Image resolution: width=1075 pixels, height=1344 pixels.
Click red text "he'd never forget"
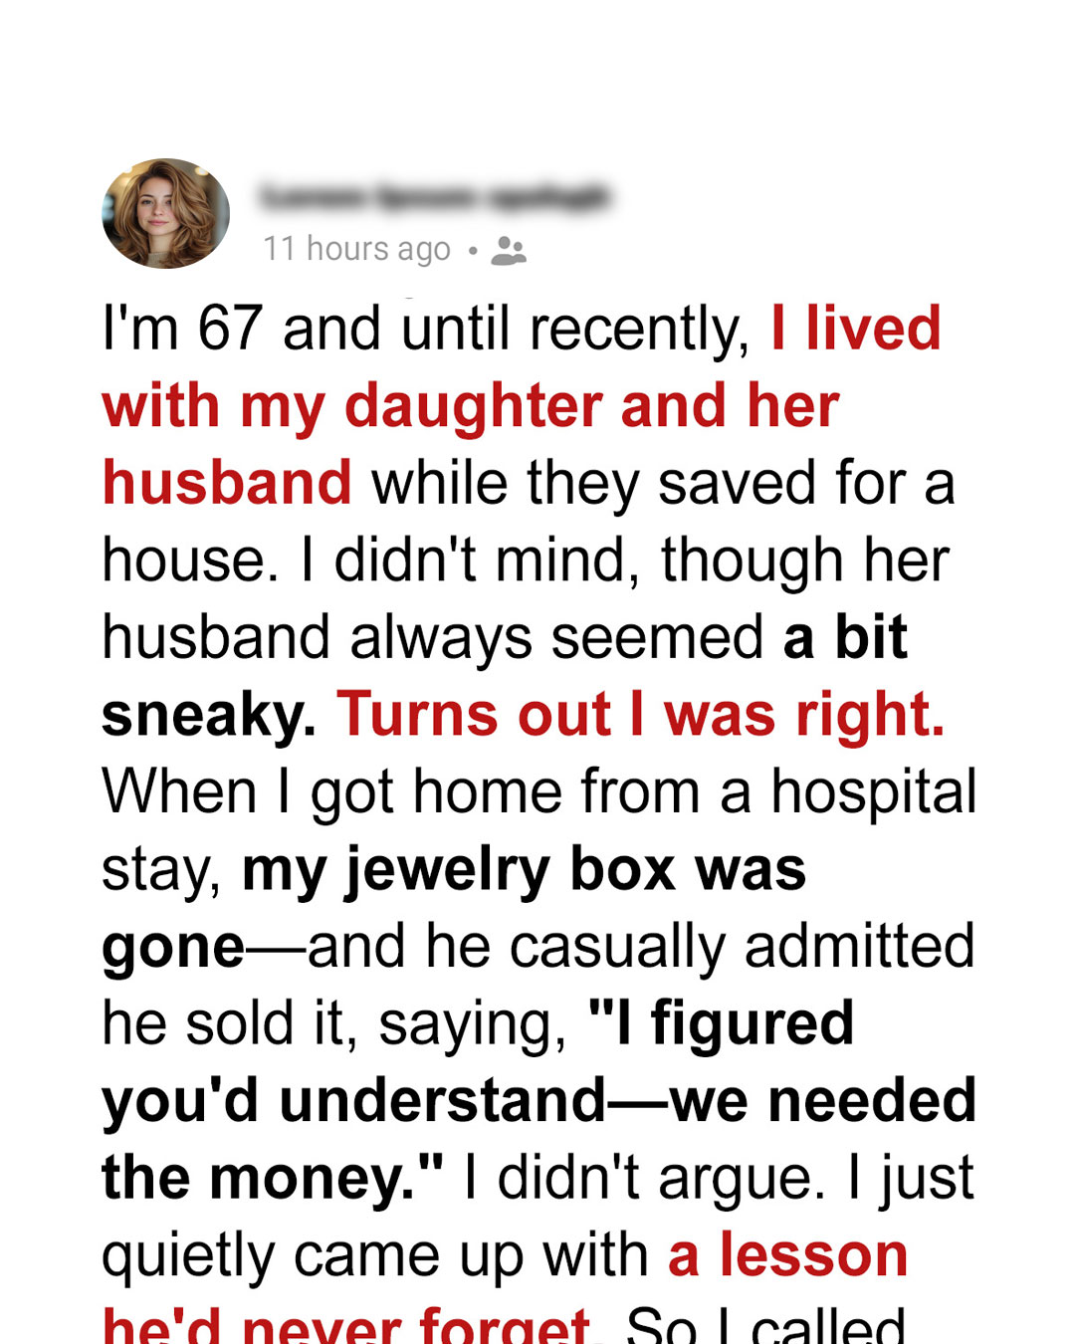coord(346,1325)
